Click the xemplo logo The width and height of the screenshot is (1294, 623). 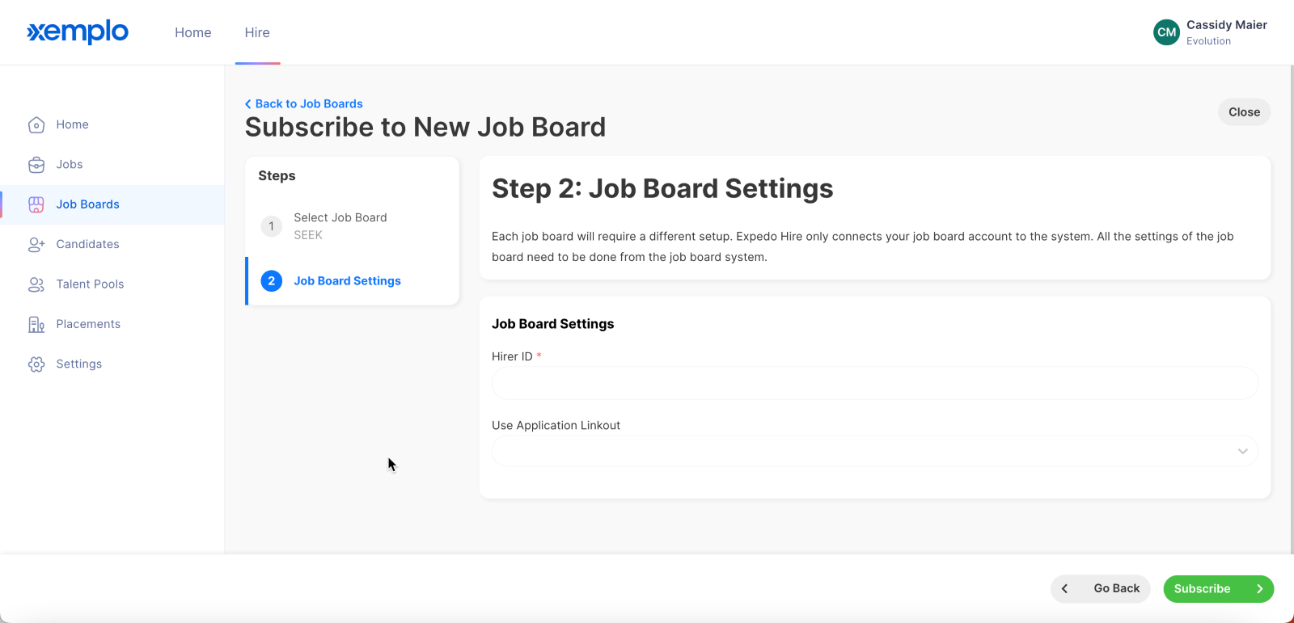pos(78,32)
